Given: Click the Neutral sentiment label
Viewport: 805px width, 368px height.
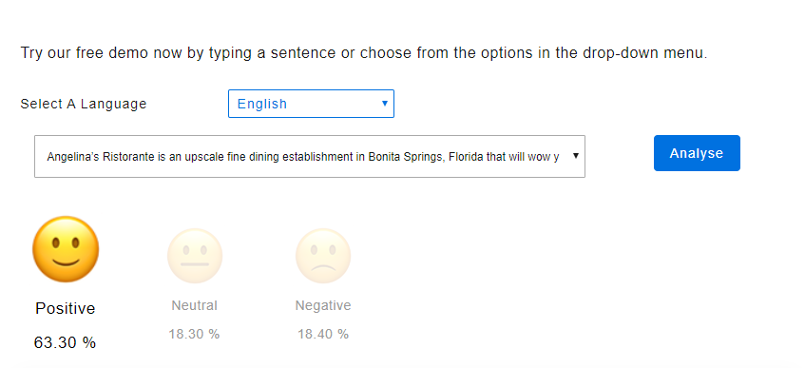Looking at the screenshot, I should (x=195, y=305).
